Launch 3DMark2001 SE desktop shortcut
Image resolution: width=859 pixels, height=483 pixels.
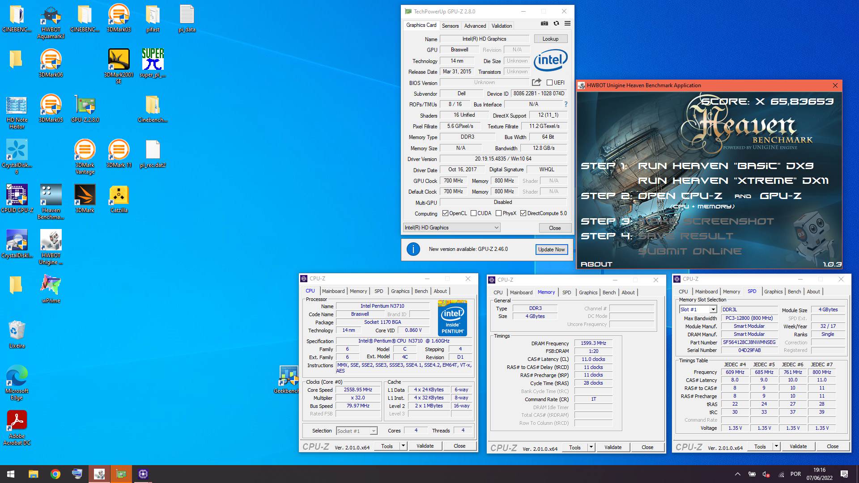click(119, 67)
